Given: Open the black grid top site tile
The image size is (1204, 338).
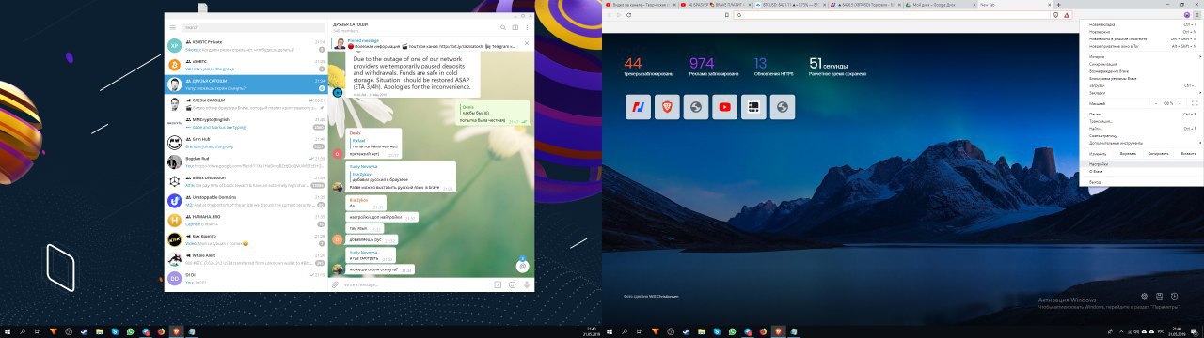Looking at the screenshot, I should [753, 107].
